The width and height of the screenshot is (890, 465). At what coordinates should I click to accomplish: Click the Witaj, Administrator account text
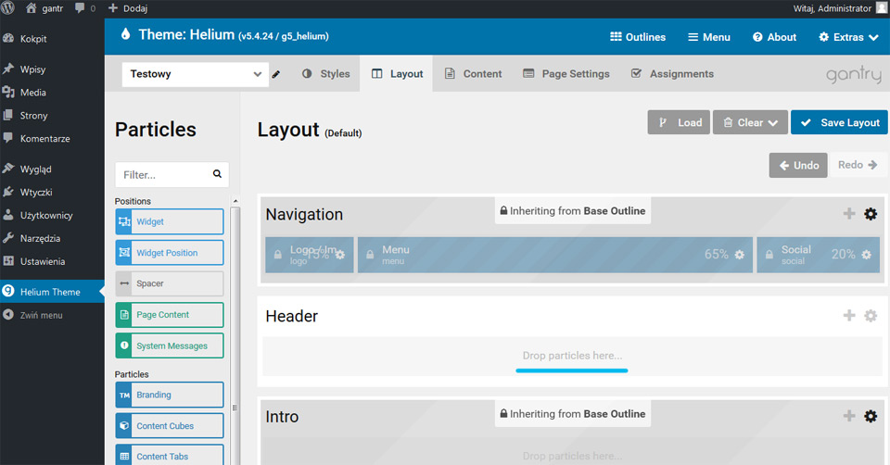pyautogui.click(x=833, y=8)
